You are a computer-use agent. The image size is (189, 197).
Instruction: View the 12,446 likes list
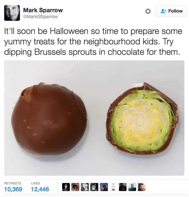click(40, 189)
